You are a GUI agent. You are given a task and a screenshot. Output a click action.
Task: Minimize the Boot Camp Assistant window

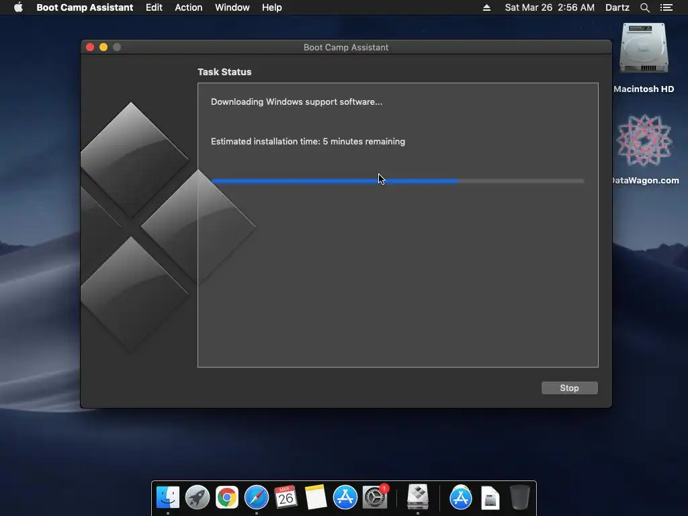point(103,47)
